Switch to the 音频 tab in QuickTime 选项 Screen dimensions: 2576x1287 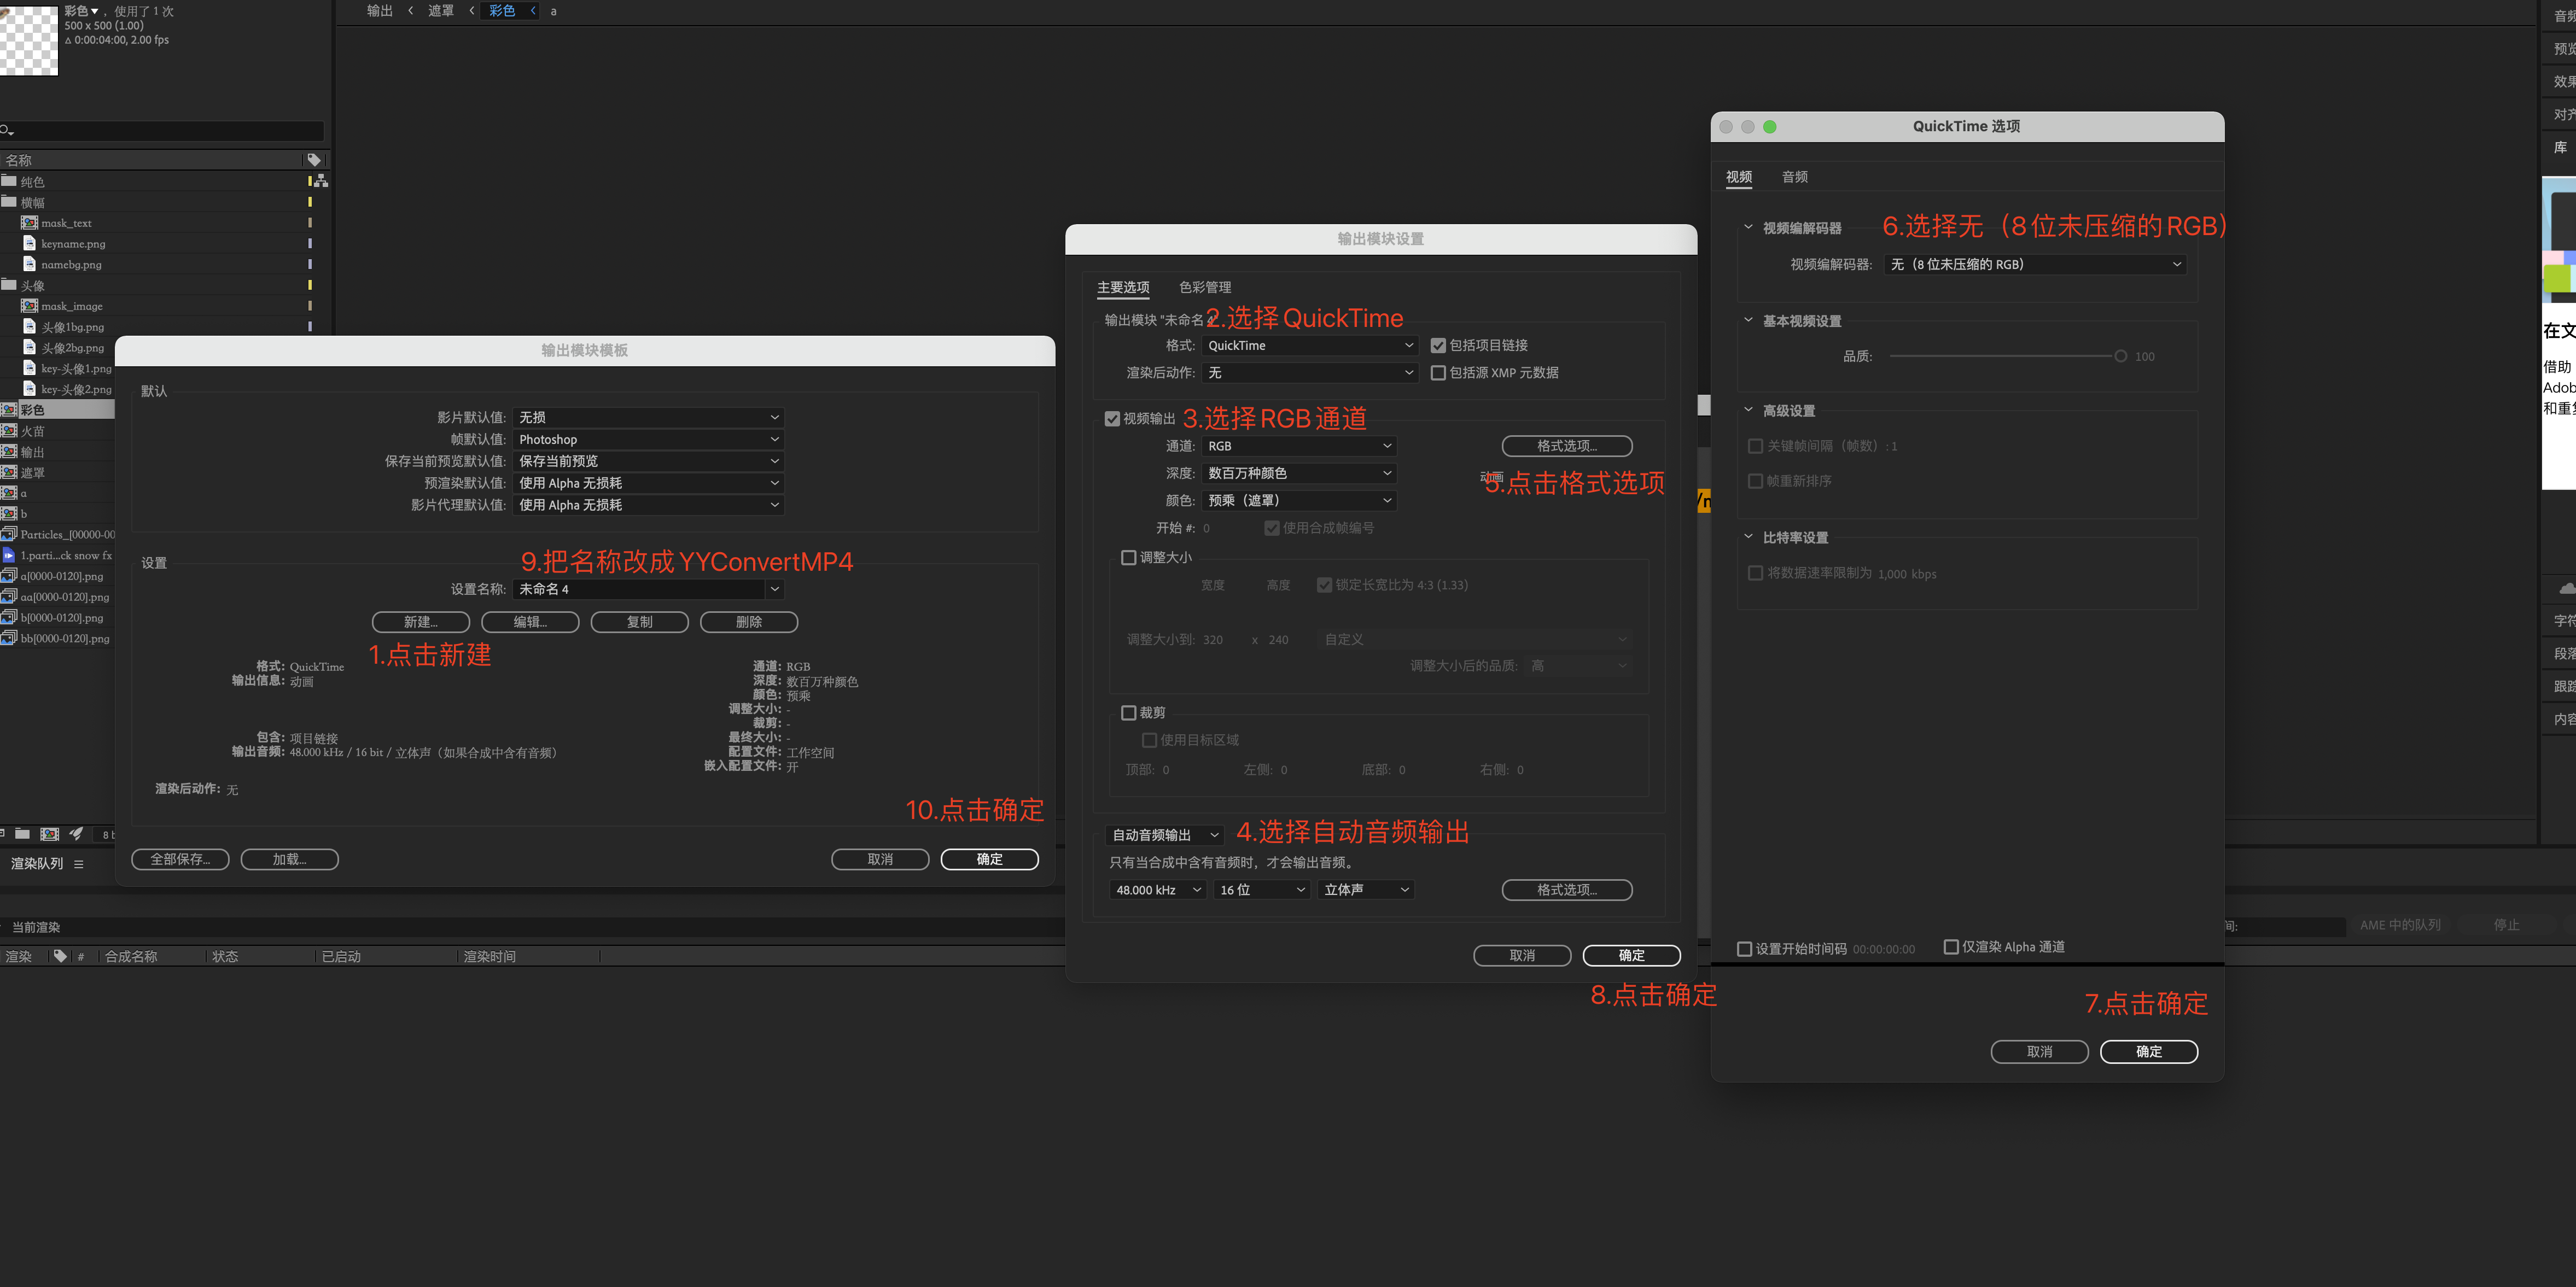[1794, 177]
